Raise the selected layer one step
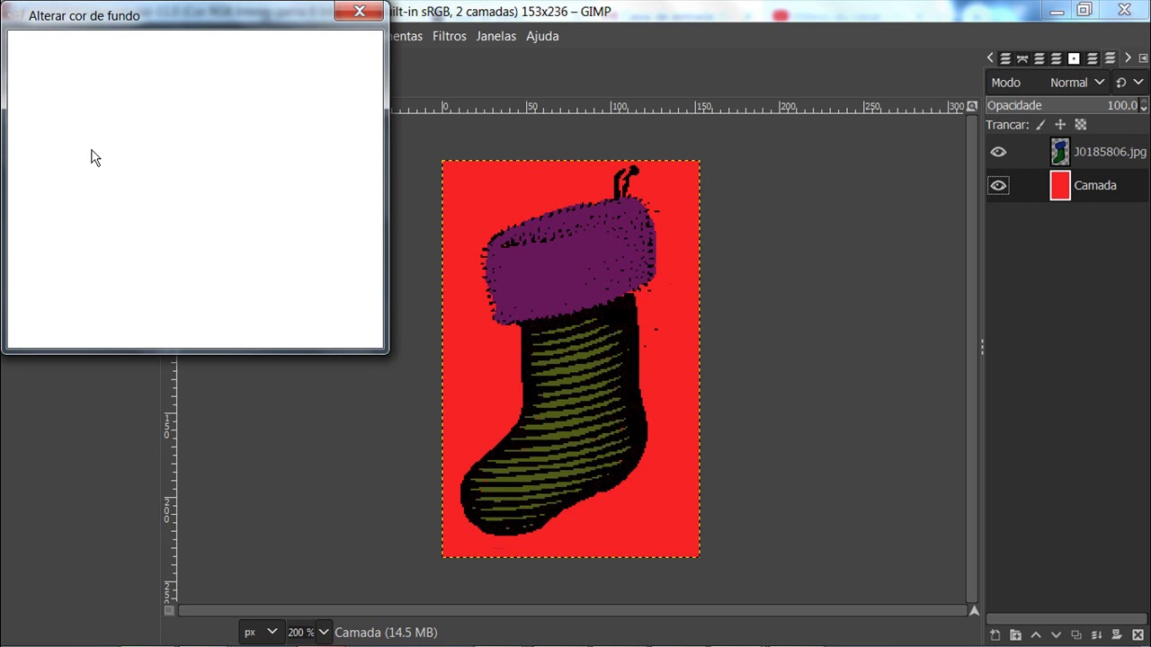The height and width of the screenshot is (647, 1151). (1036, 635)
